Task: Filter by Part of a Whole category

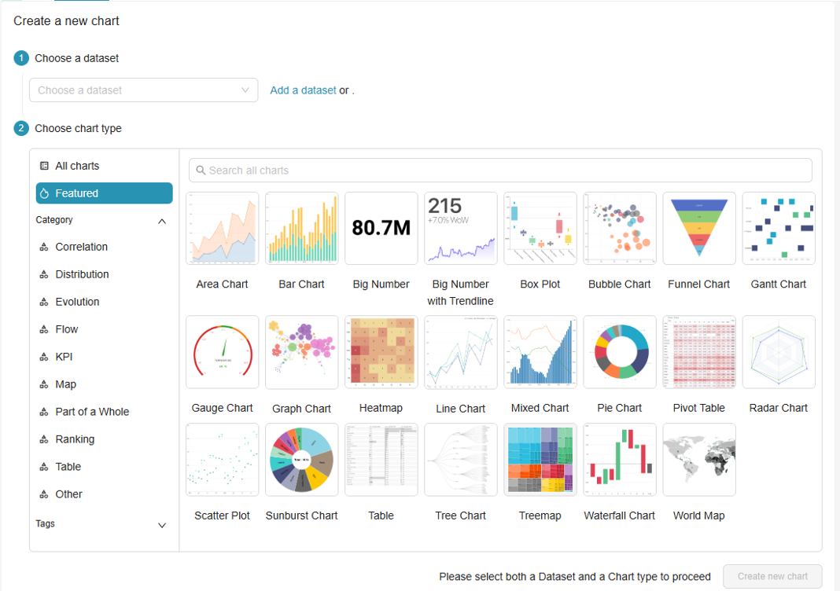Action: pos(104,412)
